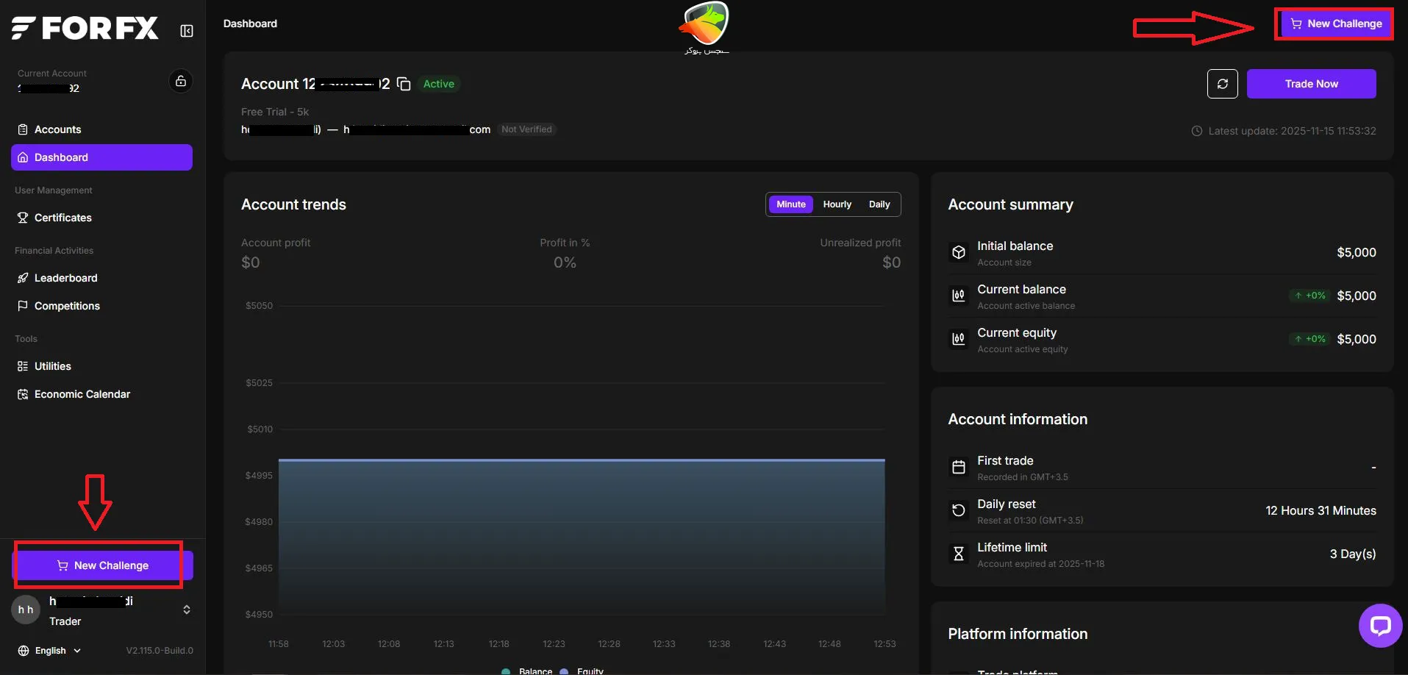The width and height of the screenshot is (1408, 675).
Task: Open the Competitions section
Action: pos(67,306)
